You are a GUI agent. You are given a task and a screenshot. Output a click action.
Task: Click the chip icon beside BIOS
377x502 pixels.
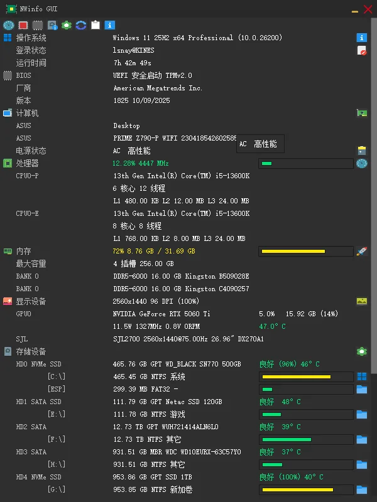point(8,75)
